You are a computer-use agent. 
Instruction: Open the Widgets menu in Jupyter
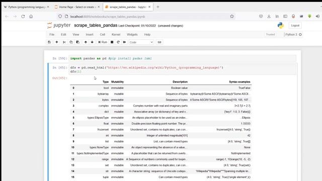[x=132, y=35]
